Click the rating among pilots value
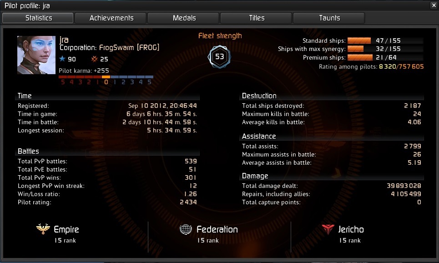 click(401, 67)
